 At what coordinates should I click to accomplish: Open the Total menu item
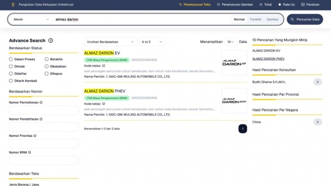[x=266, y=4]
